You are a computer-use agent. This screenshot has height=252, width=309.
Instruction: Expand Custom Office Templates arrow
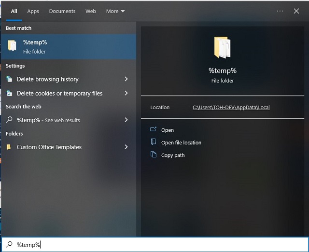pyautogui.click(x=126, y=147)
